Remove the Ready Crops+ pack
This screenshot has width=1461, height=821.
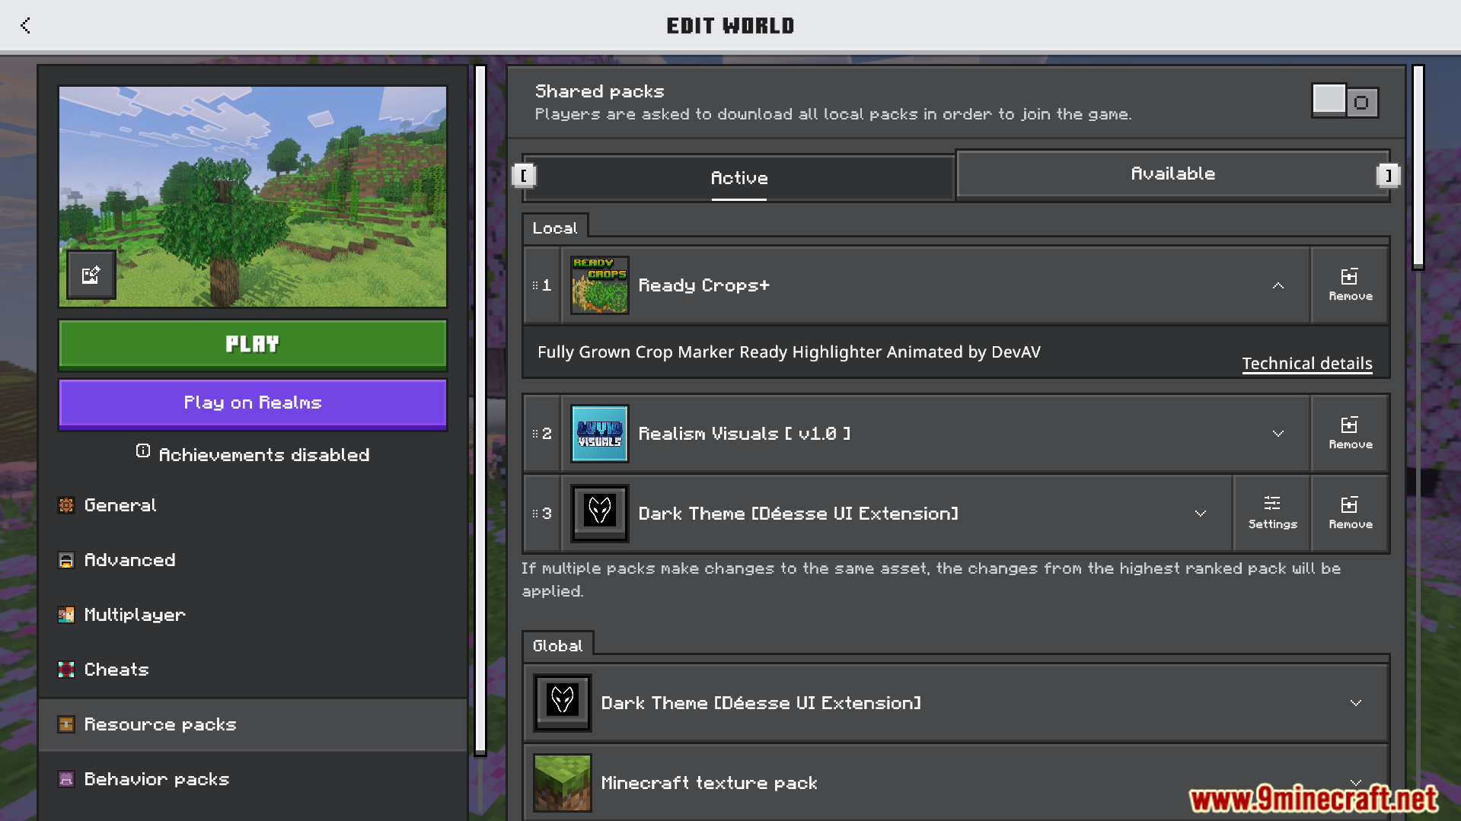tap(1351, 285)
